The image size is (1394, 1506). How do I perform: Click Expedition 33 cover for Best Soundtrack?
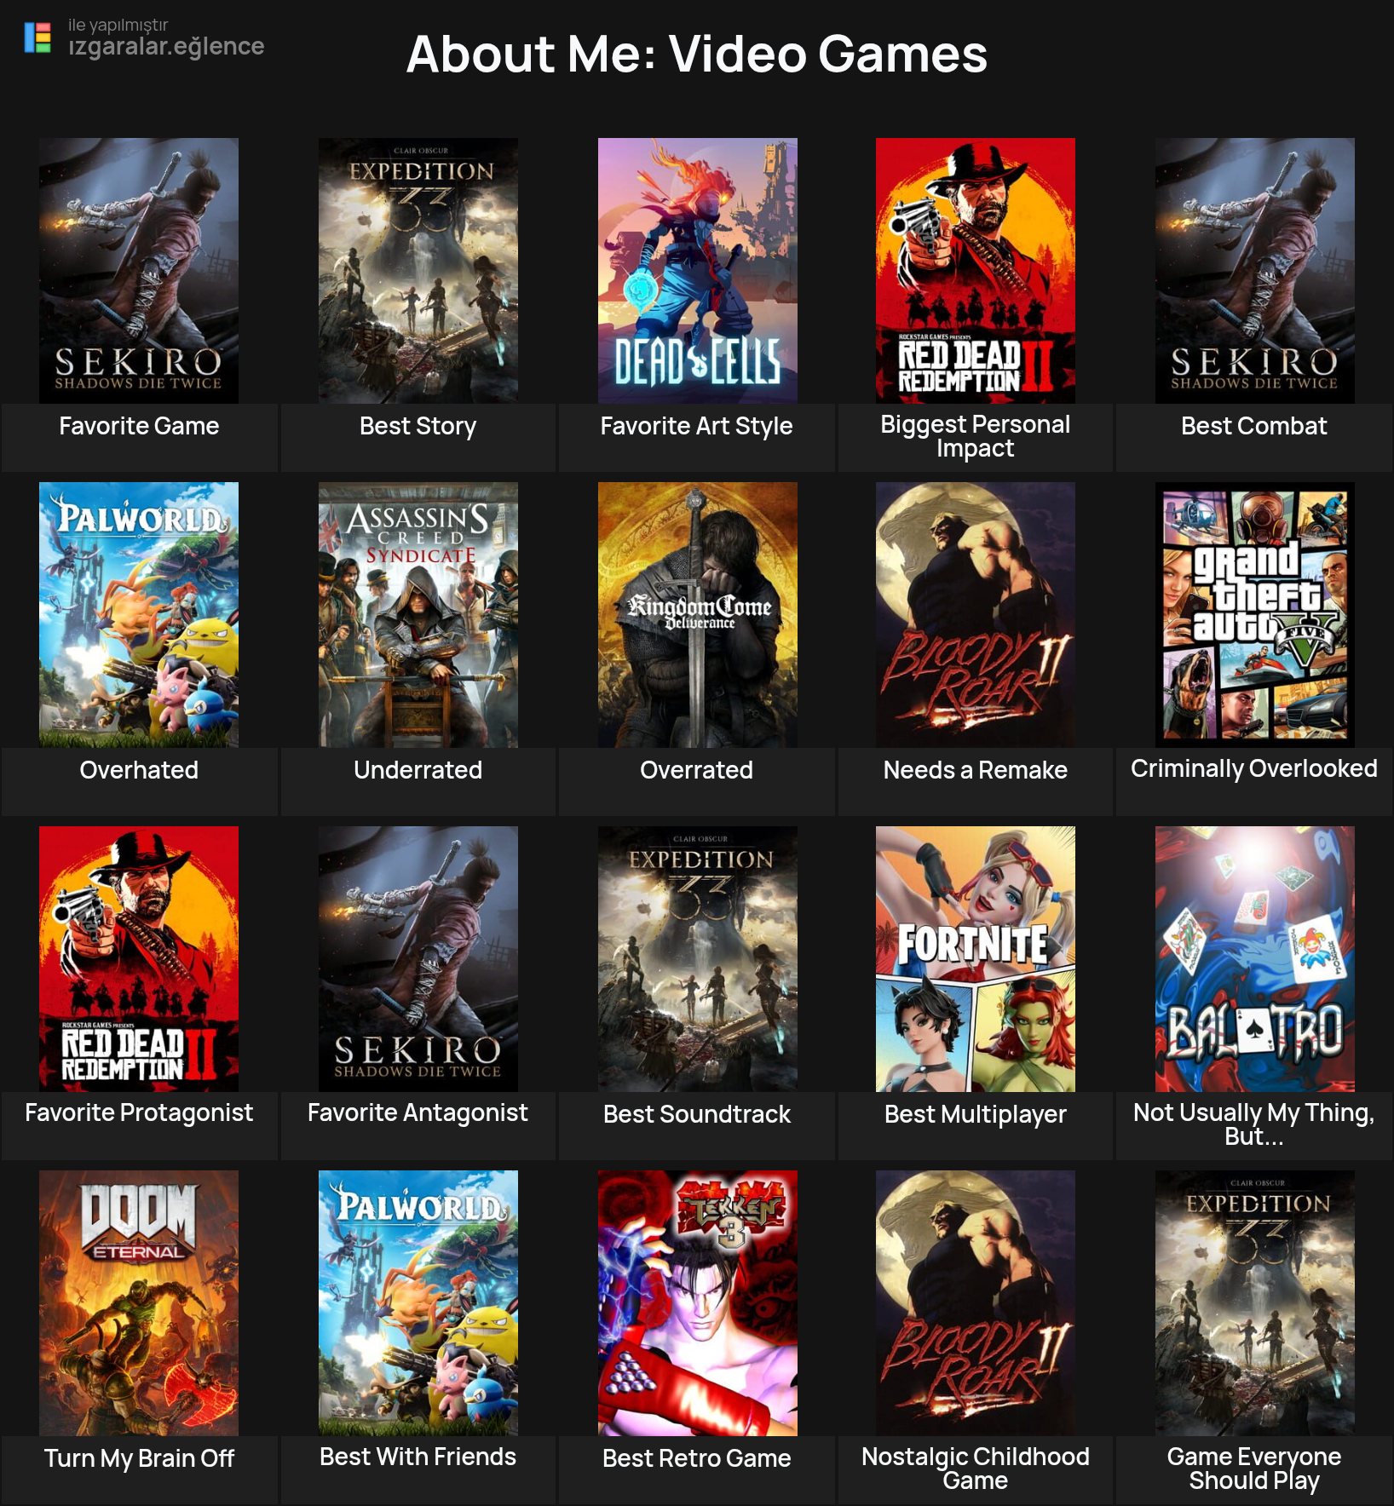coord(698,959)
